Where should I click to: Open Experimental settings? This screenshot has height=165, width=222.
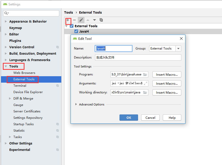click(20, 150)
